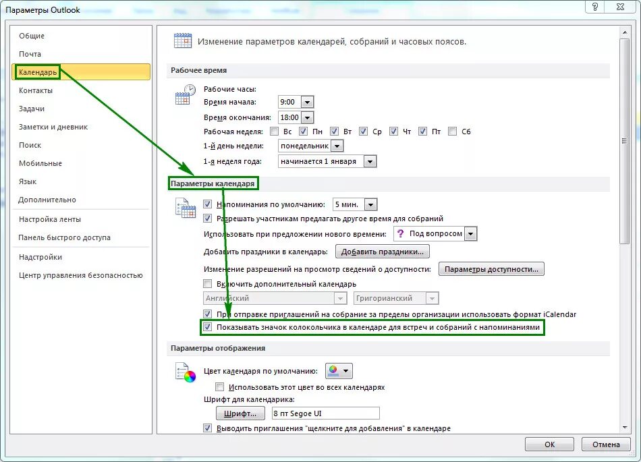Confirm settings with OK
The width and height of the screenshot is (641, 462).
[549, 444]
